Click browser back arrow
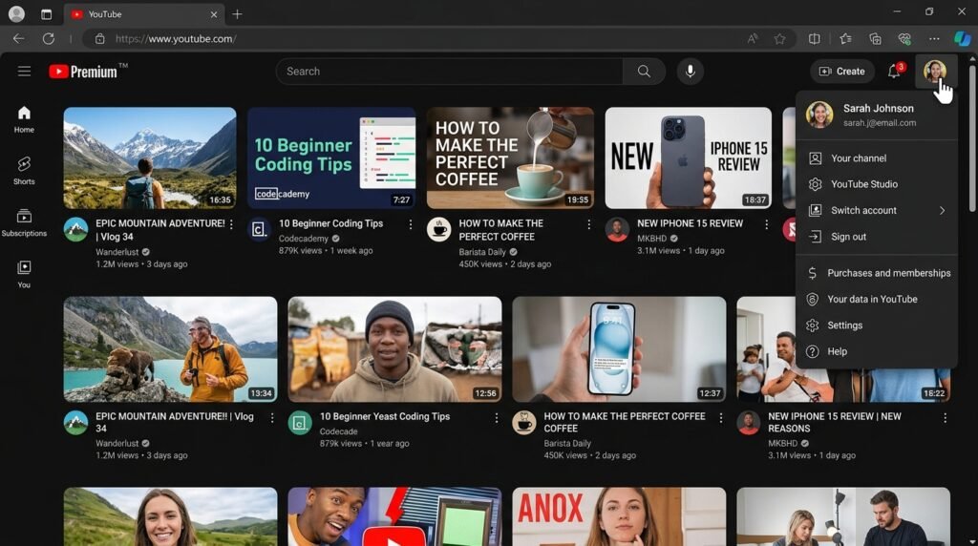 coord(19,38)
